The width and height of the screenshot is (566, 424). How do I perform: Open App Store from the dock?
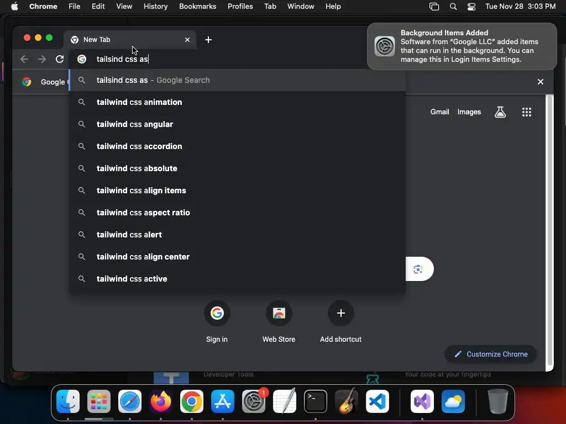pos(223,401)
